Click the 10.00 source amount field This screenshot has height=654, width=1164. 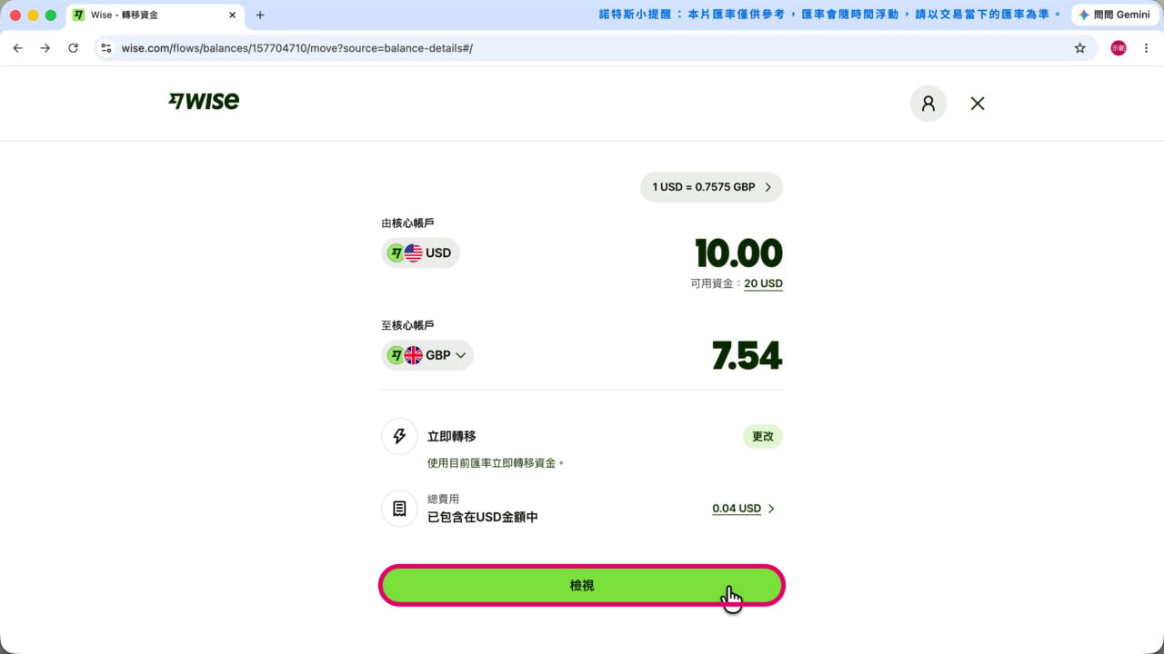(738, 253)
